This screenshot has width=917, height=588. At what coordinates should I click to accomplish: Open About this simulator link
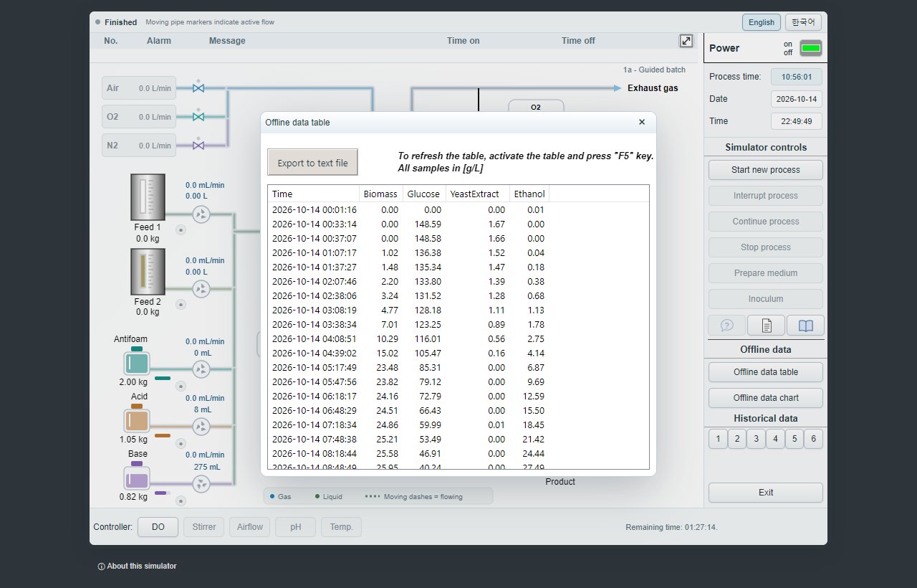[137, 566]
